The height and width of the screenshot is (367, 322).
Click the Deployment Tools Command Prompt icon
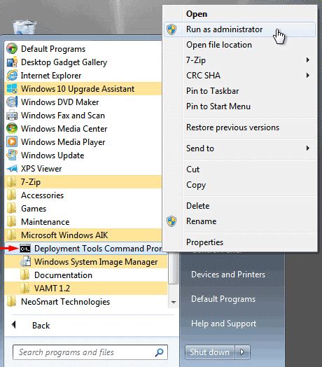[25, 249]
